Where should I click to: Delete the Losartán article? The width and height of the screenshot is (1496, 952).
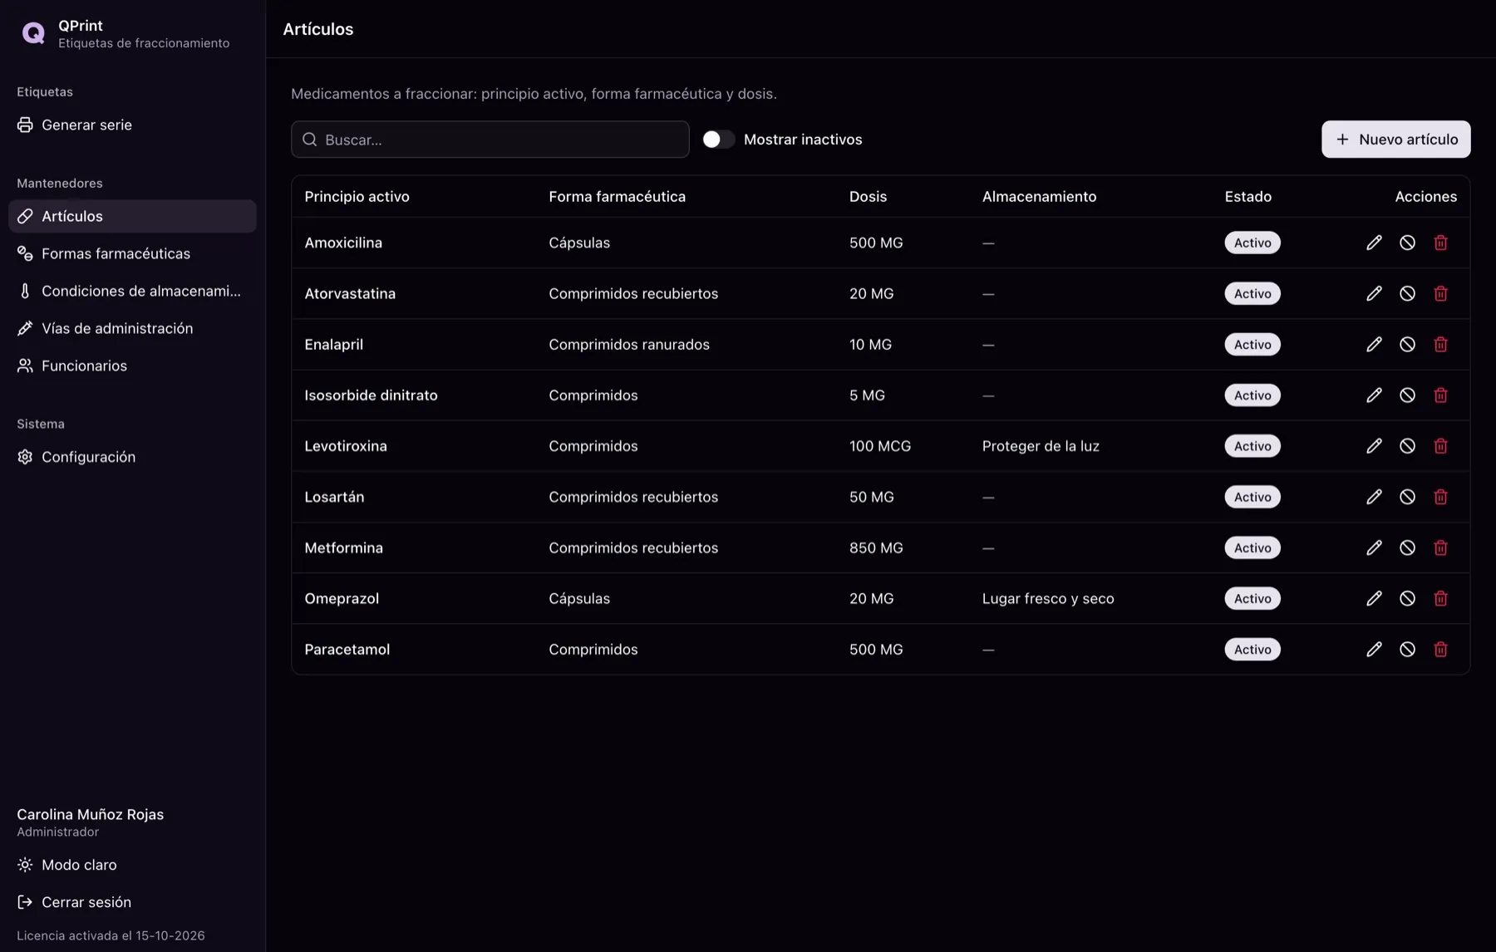point(1440,497)
